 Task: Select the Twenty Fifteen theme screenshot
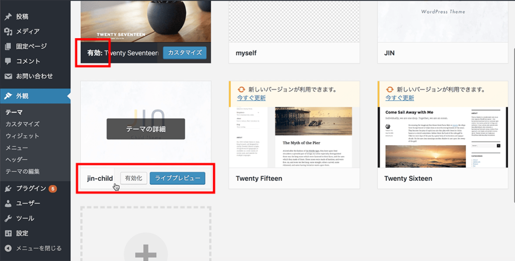294,137
